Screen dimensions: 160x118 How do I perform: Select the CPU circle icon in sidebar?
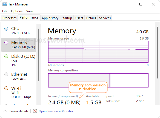coord(6,29)
